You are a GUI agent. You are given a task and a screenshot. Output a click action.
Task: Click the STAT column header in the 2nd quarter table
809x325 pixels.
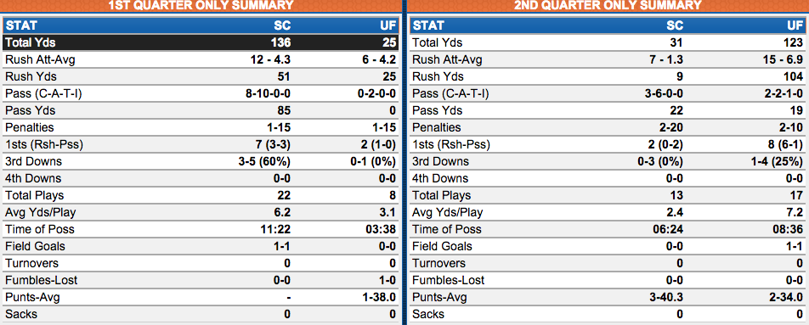(428, 25)
